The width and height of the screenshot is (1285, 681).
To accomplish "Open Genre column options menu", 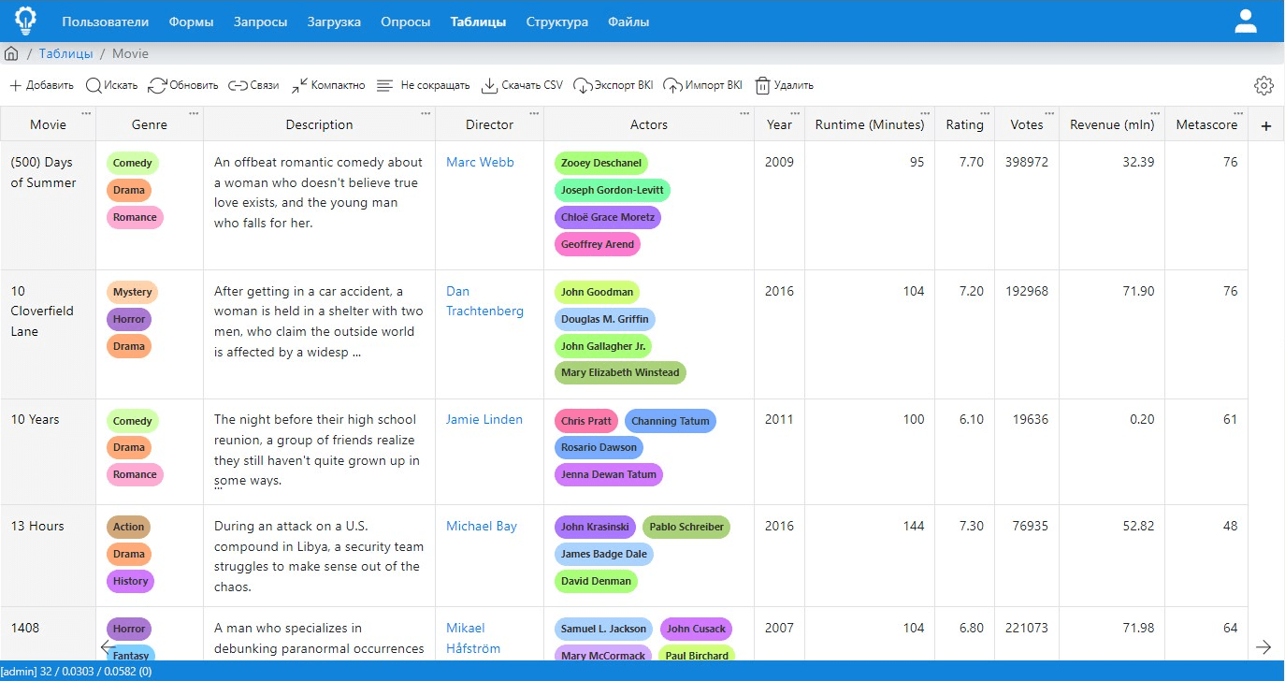I will [x=194, y=113].
